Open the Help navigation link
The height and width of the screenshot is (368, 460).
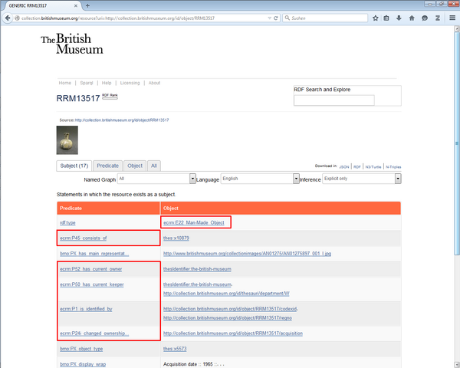click(x=107, y=83)
